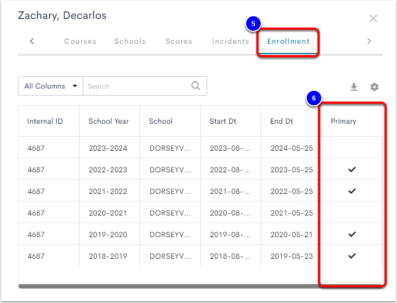Image resolution: width=397 pixels, height=303 pixels.
Task: Select the Enrollment tab
Action: pos(288,41)
